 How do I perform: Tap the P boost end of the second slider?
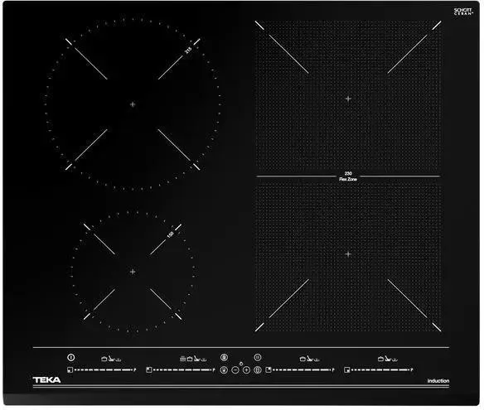[x=214, y=369]
